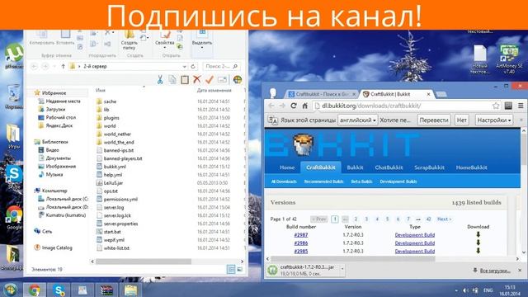Click the orange checkmark icon in Explorer toolbar
Image resolution: width=528 pixels, height=297 pixels.
click(x=209, y=80)
